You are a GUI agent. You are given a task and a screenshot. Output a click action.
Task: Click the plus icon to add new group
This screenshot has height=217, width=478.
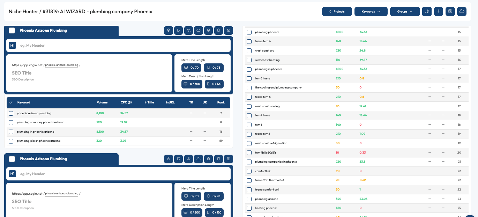click(439, 11)
